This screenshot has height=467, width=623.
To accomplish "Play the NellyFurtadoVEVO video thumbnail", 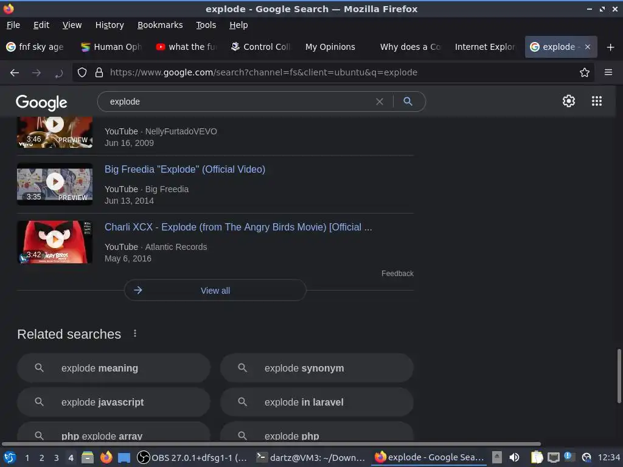I will [55, 132].
